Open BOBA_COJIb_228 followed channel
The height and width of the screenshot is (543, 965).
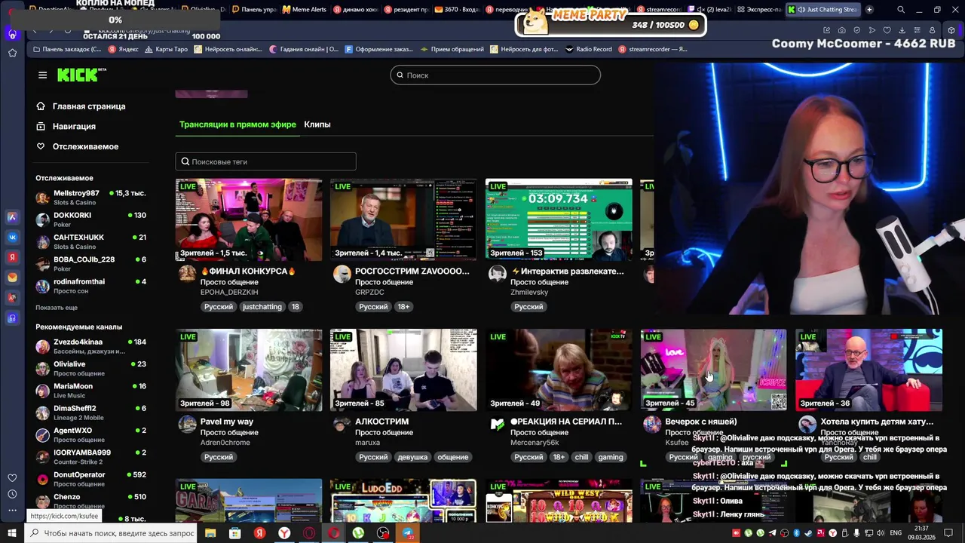point(90,263)
